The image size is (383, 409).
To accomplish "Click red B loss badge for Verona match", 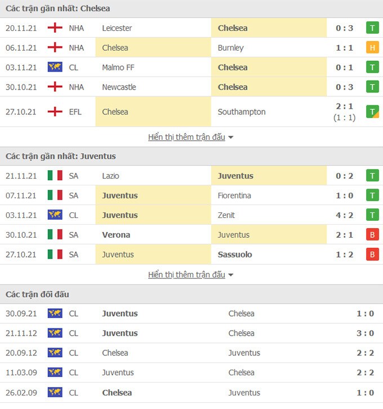I will [372, 235].
